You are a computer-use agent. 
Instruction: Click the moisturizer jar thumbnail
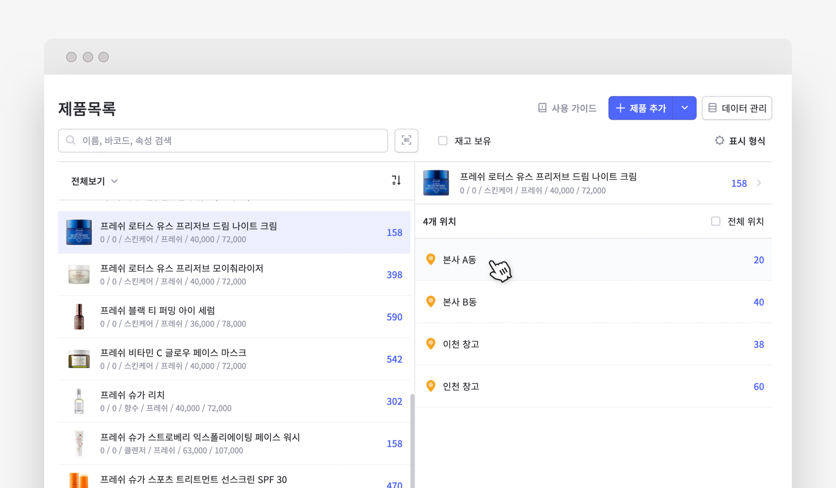pyautogui.click(x=79, y=274)
